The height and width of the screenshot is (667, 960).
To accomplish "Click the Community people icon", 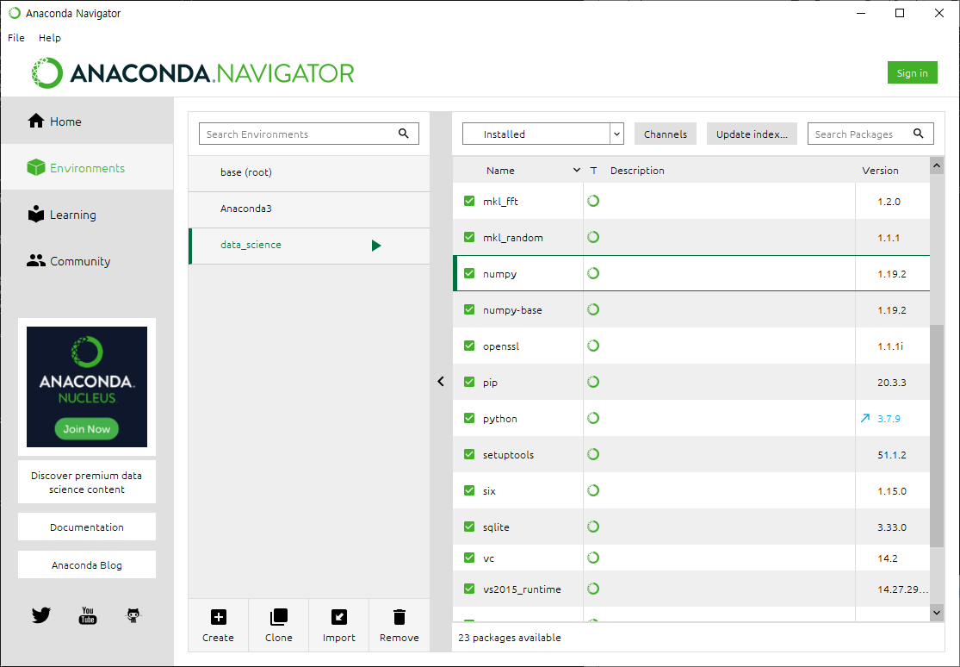I will 36,260.
